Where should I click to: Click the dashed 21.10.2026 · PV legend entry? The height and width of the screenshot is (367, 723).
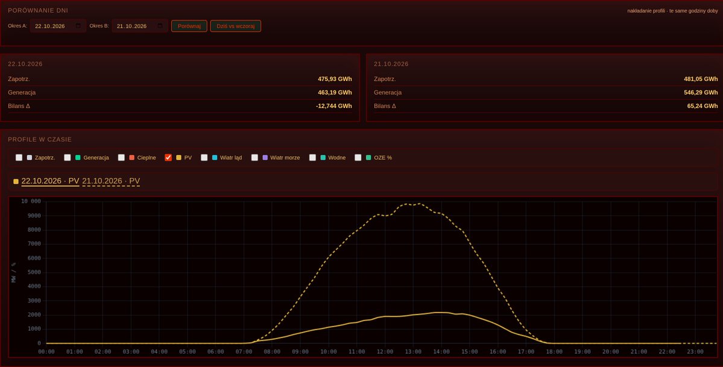(111, 181)
